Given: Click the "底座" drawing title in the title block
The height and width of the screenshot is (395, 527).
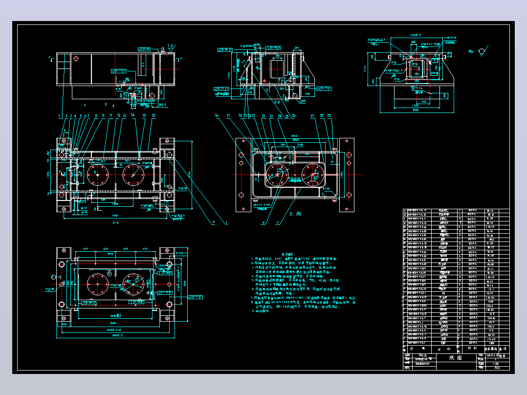Looking at the screenshot, I should 456,358.
